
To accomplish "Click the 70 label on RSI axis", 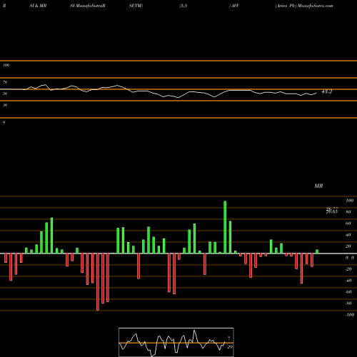I will [x=5, y=82].
